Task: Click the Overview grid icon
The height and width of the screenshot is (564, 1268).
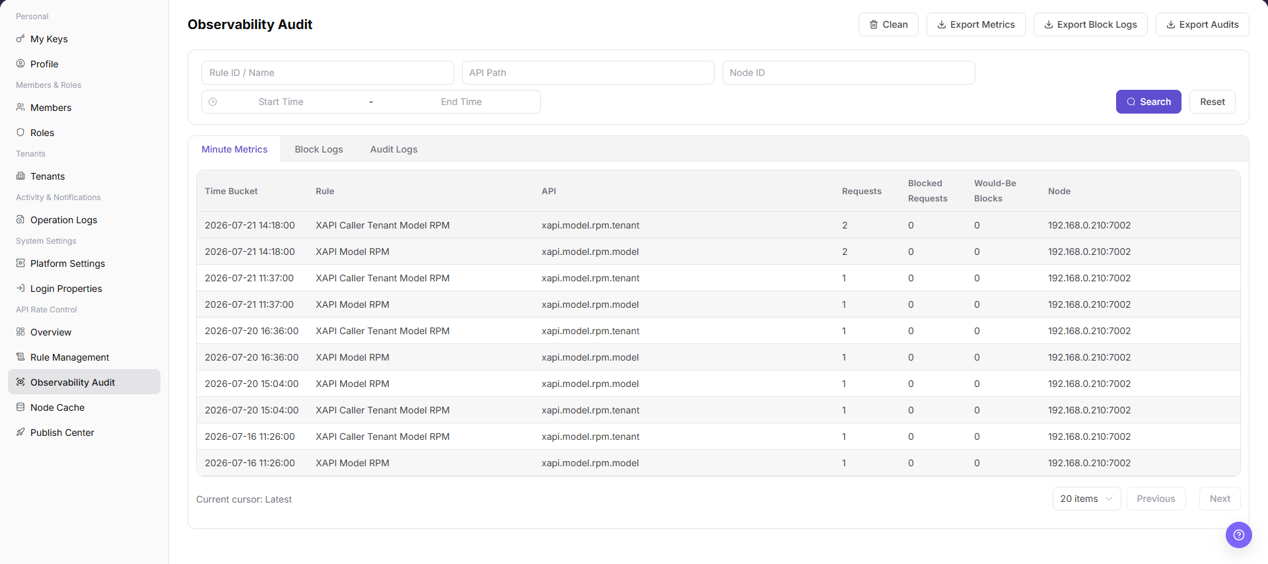Action: click(20, 332)
